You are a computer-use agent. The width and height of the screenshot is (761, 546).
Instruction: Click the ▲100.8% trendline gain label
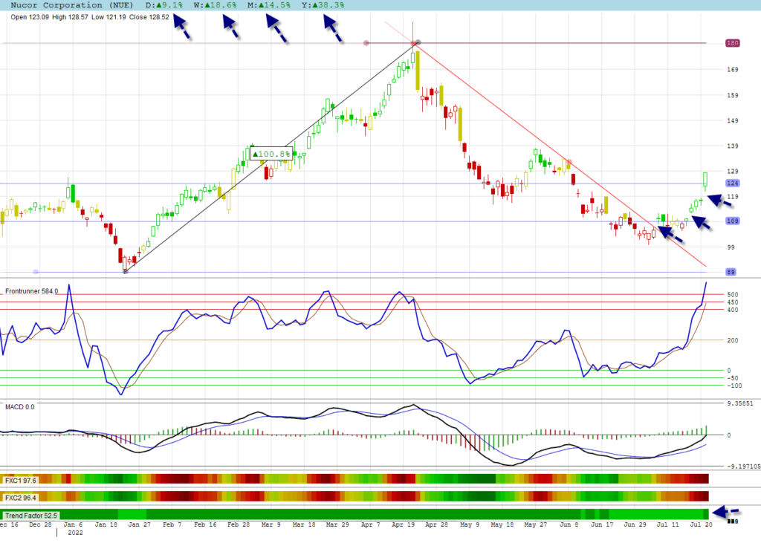271,155
